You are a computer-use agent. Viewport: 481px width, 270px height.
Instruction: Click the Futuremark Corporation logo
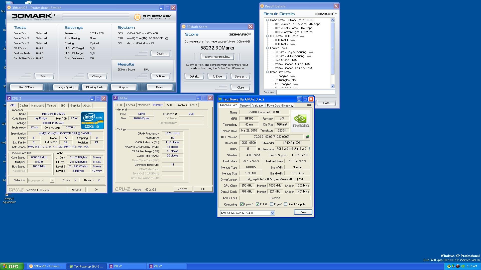153,17
